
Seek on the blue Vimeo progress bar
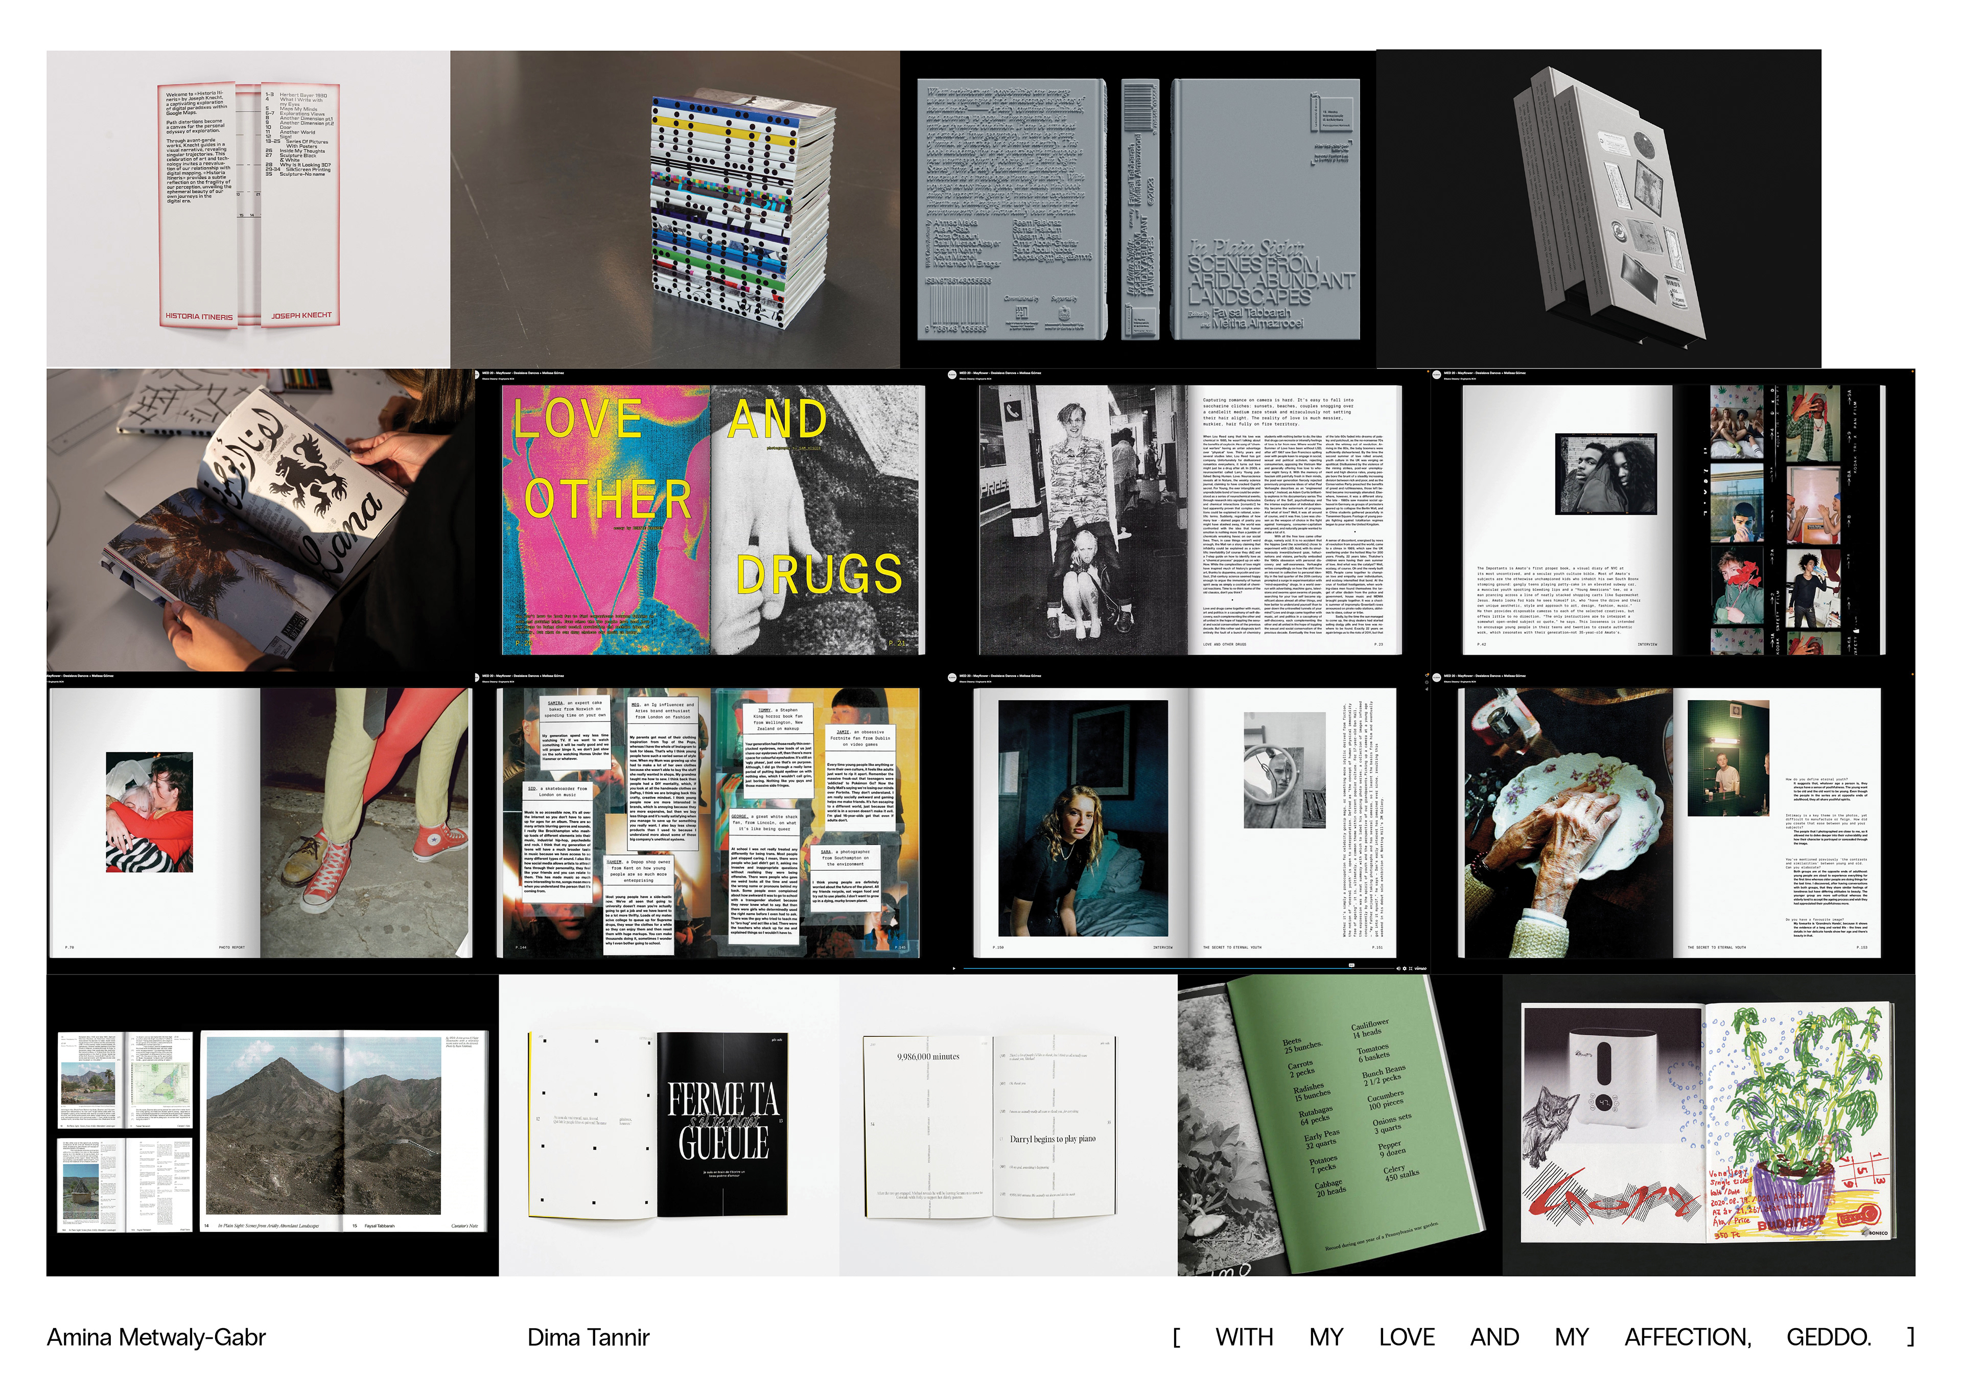1158,968
